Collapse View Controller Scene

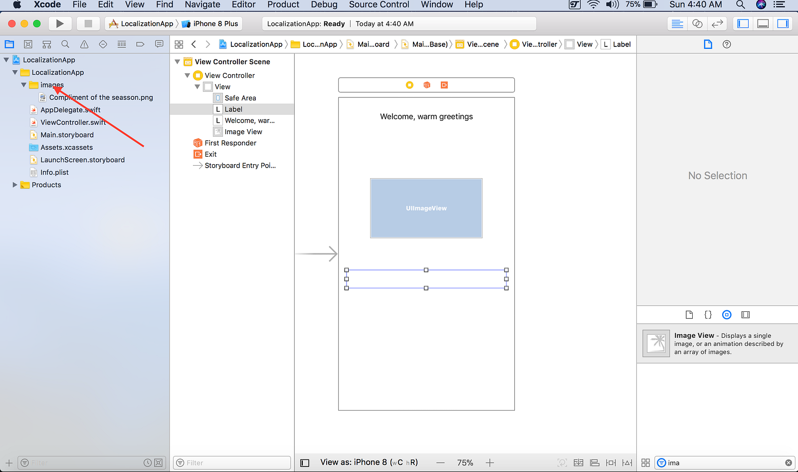pos(177,62)
